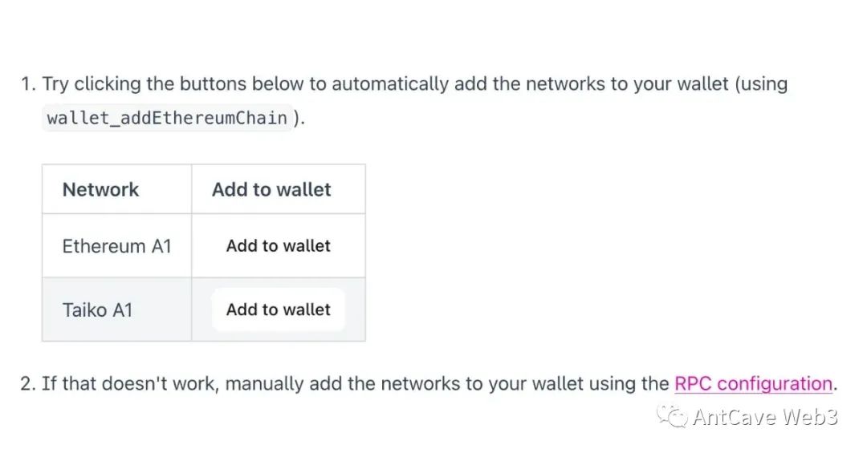This screenshot has width=867, height=453.
Task: Click the WeChat logo in the watermark
Action: pos(672,415)
